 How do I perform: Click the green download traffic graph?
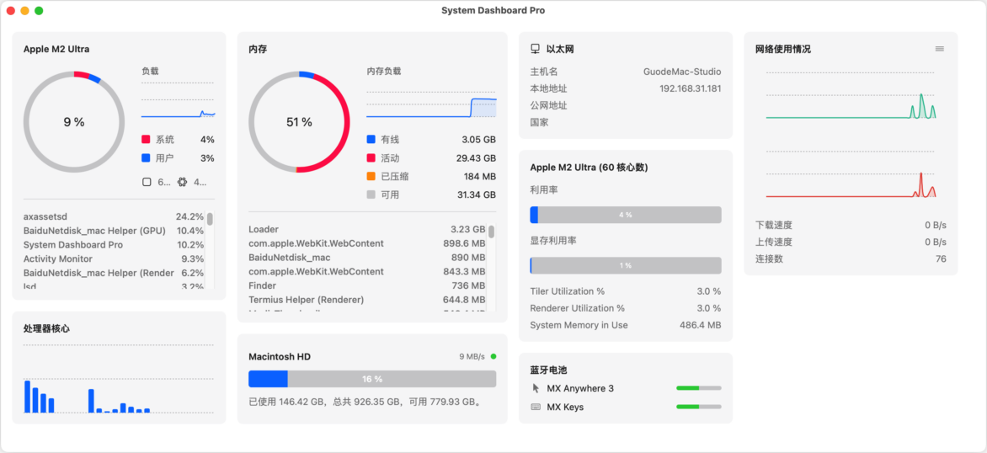851,96
